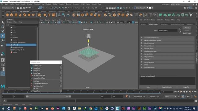
Task: Click the Maya logo in left toolbox
Action: point(3,86)
